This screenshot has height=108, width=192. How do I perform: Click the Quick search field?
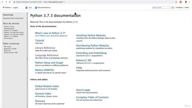coord(161,7)
